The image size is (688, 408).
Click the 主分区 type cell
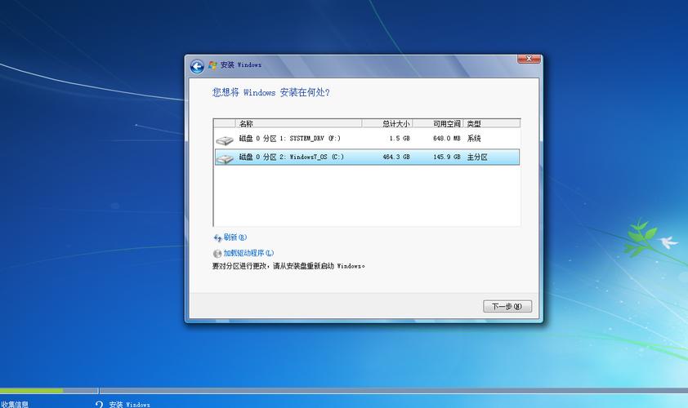pyautogui.click(x=477, y=157)
